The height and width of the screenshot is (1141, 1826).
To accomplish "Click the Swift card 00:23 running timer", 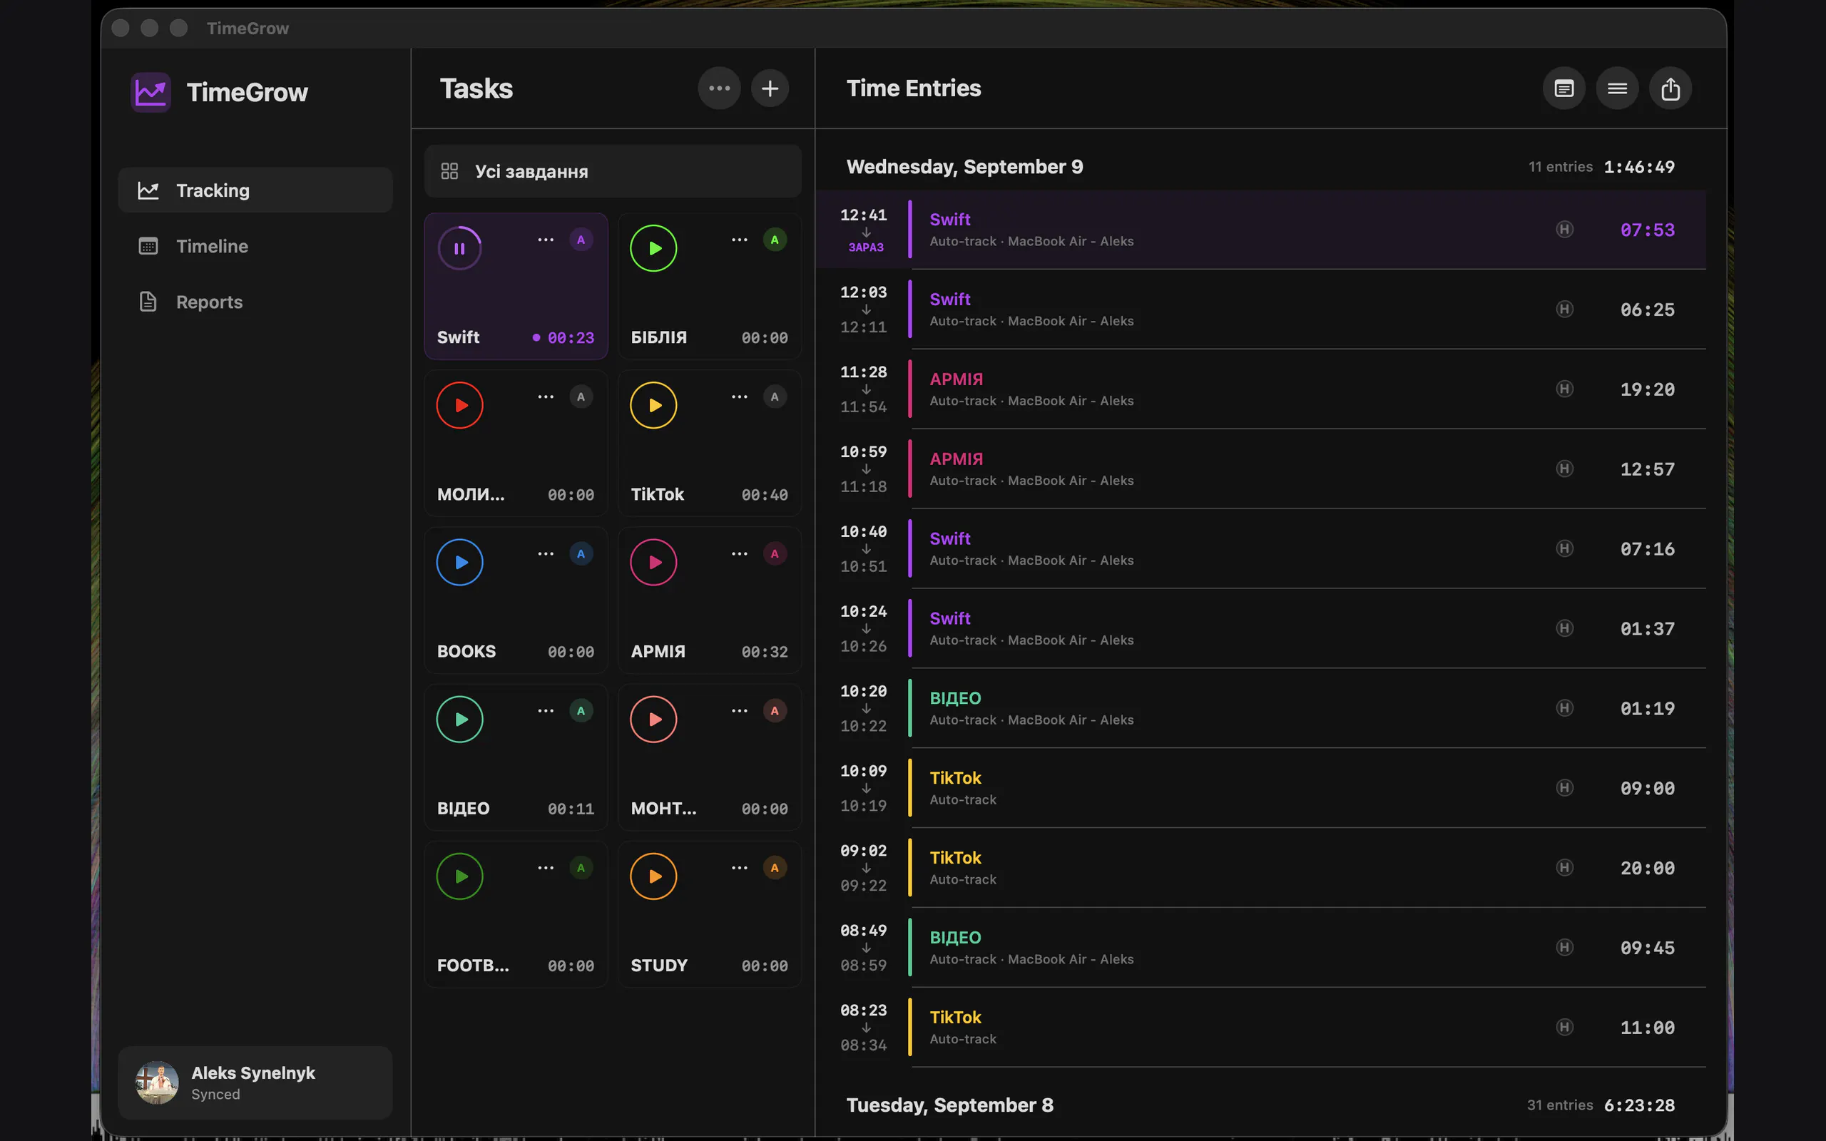I will tap(571, 338).
